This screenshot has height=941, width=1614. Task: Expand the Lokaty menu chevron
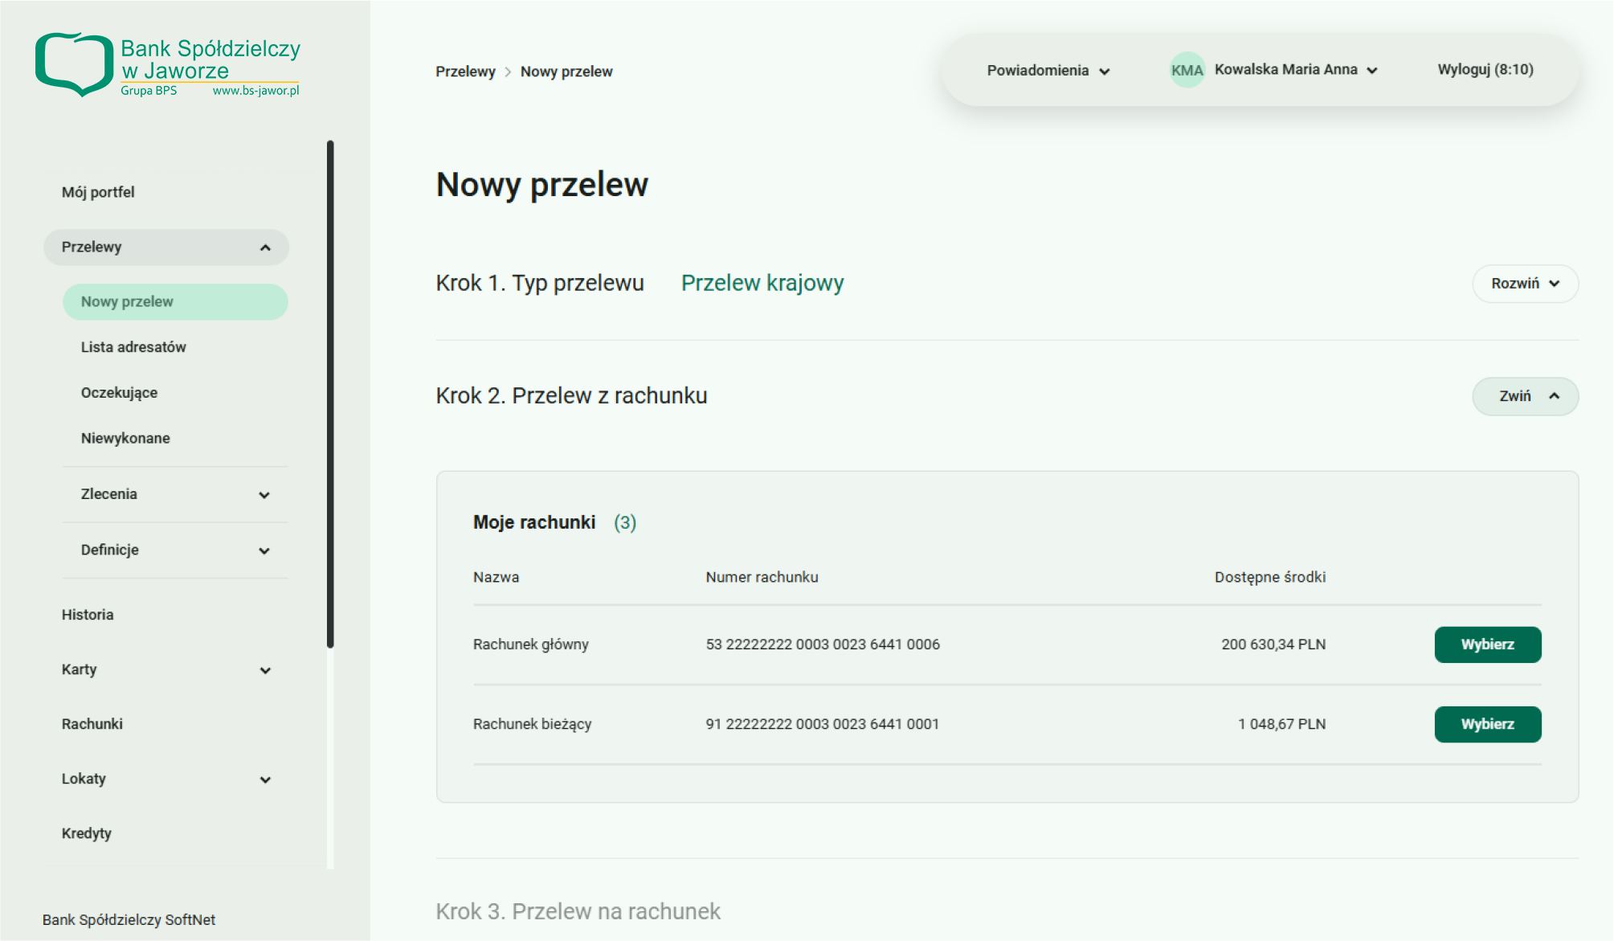[x=265, y=779]
